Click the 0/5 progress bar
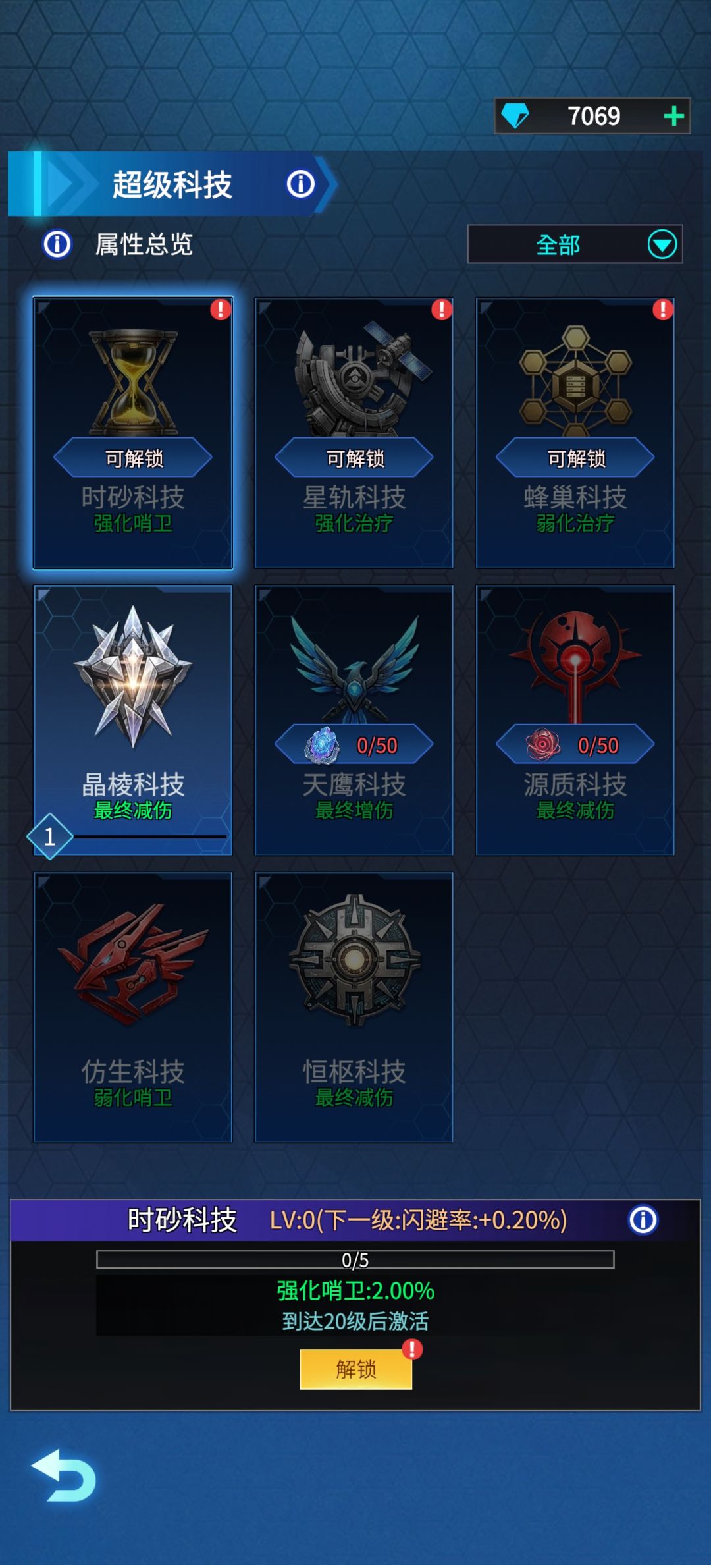711x1565 pixels. pos(355,1259)
